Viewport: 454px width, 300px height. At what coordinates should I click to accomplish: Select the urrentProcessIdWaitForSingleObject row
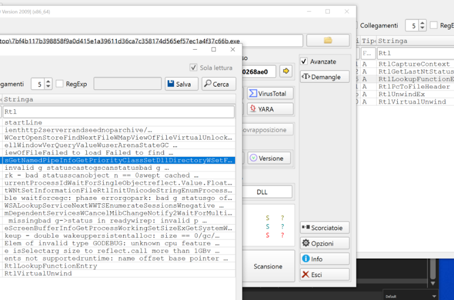click(x=119, y=183)
